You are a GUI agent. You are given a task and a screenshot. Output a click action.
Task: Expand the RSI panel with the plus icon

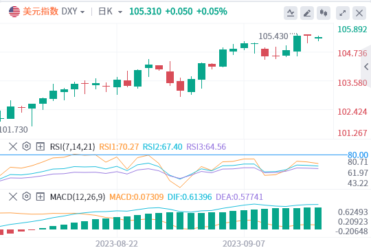[x=41, y=146]
